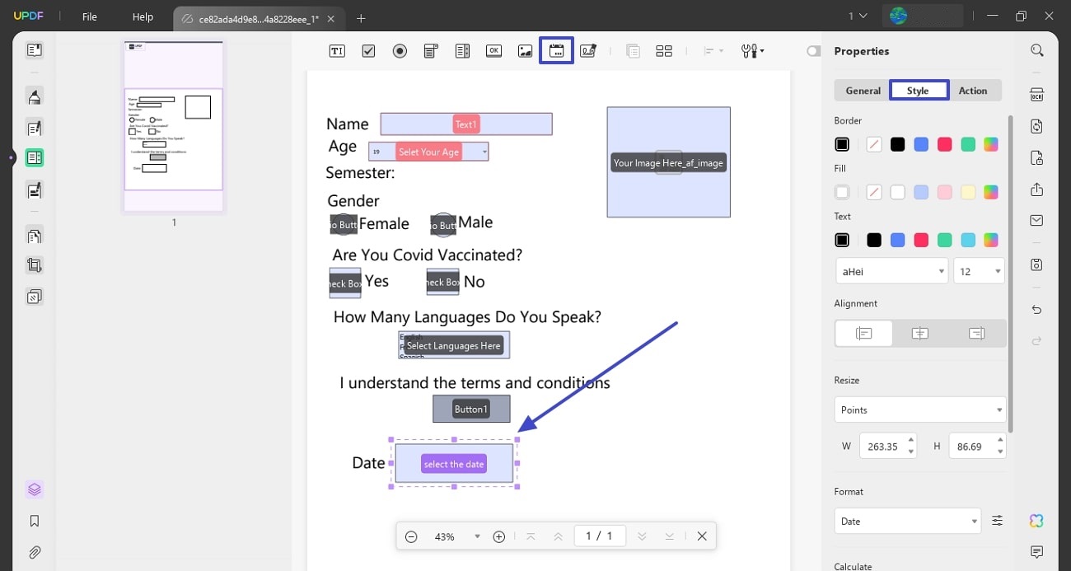Click the Check Box form tool

click(368, 50)
